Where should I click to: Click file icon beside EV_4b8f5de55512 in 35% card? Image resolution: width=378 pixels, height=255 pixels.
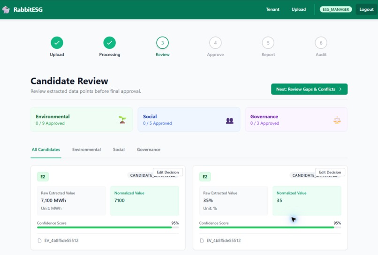(x=202, y=240)
